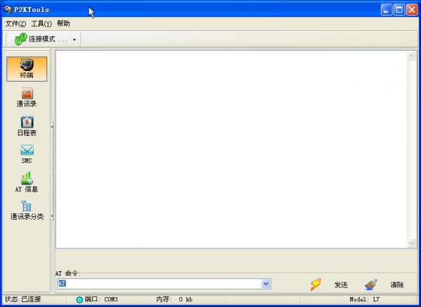Click the scrollbar up arrow in terminal
The image size is (421, 307).
tap(411, 56)
